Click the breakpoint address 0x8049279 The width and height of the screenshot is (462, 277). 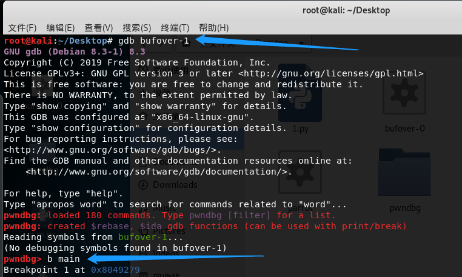pyautogui.click(x=115, y=270)
